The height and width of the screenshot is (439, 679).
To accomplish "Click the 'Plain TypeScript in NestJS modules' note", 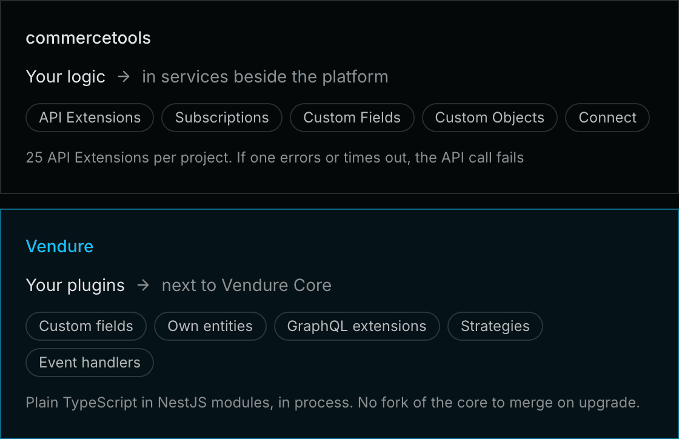I will coord(333,403).
